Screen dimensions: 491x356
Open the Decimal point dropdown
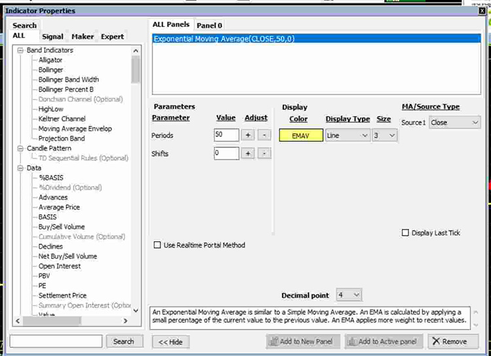coord(349,296)
